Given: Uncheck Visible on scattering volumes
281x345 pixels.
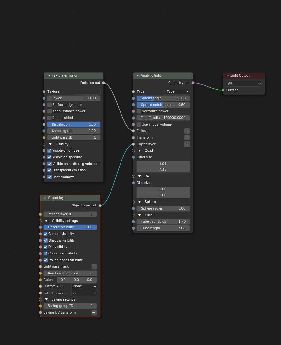Looking at the screenshot, I should (x=50, y=164).
